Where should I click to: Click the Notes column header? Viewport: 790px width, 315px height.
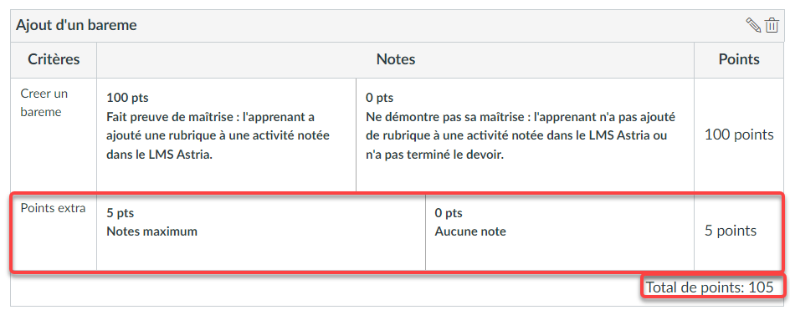pyautogui.click(x=396, y=59)
